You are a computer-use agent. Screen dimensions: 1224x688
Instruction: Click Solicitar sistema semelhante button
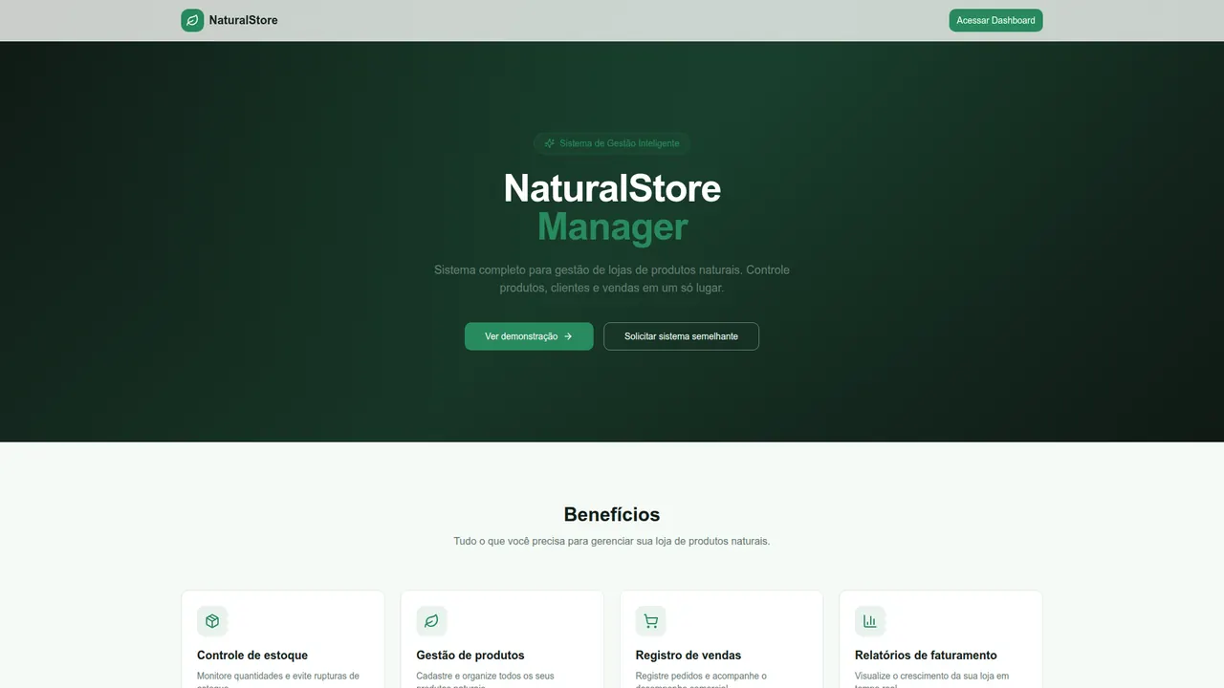[681, 336]
